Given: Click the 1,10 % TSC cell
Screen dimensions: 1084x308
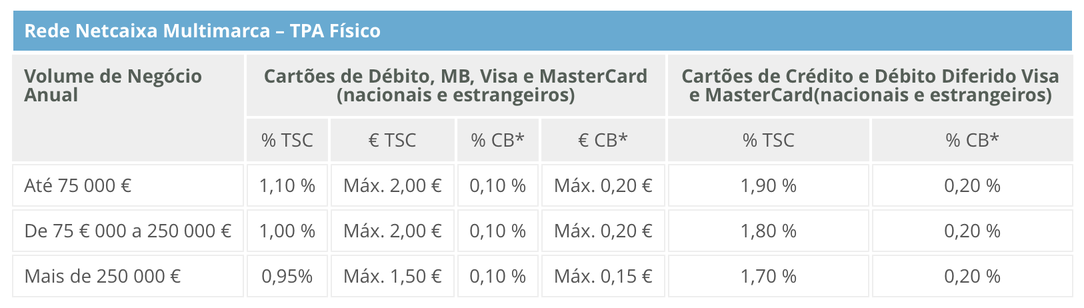Looking at the screenshot, I should pos(287,185).
